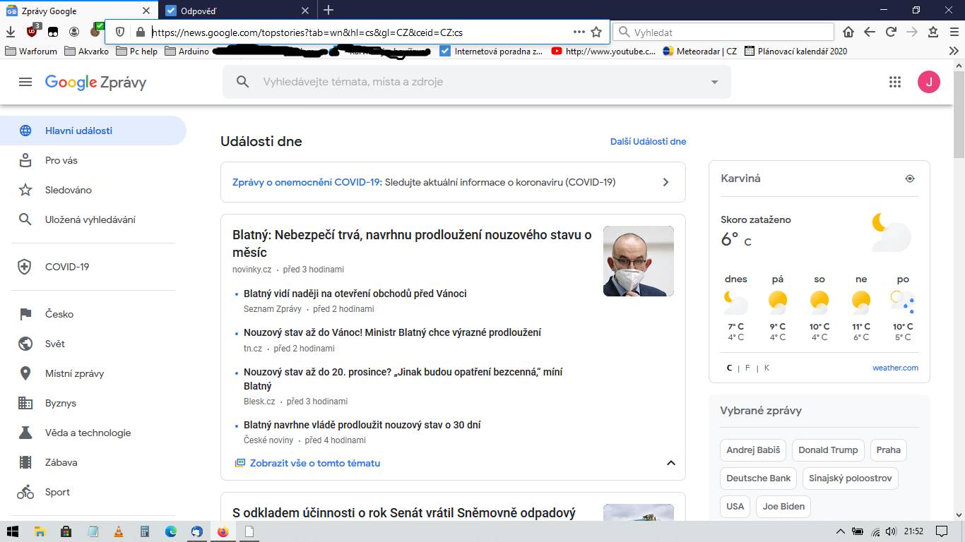Screen dimensions: 965x542
Task: Show tracking protection shield info
Action: 120,32
